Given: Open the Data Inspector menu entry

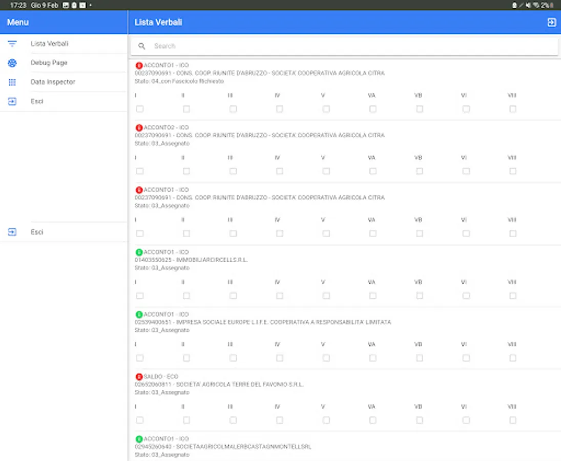Looking at the screenshot, I should tap(53, 82).
